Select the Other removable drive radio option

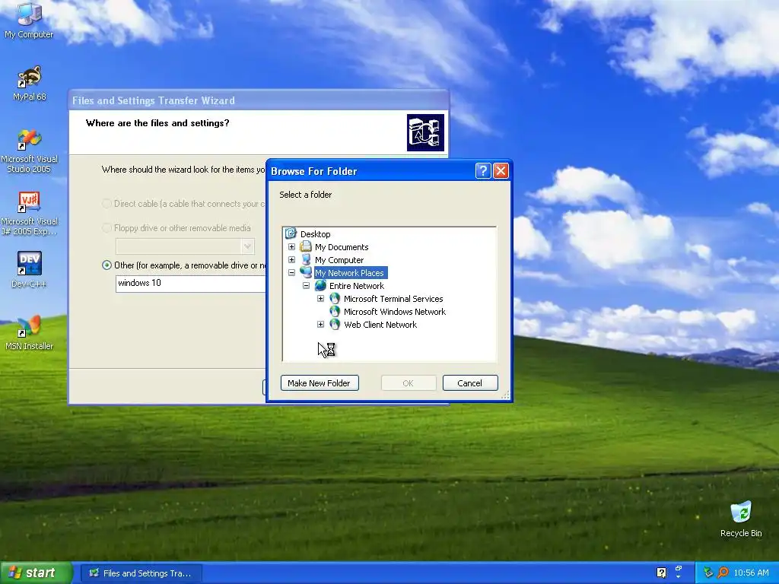(107, 265)
